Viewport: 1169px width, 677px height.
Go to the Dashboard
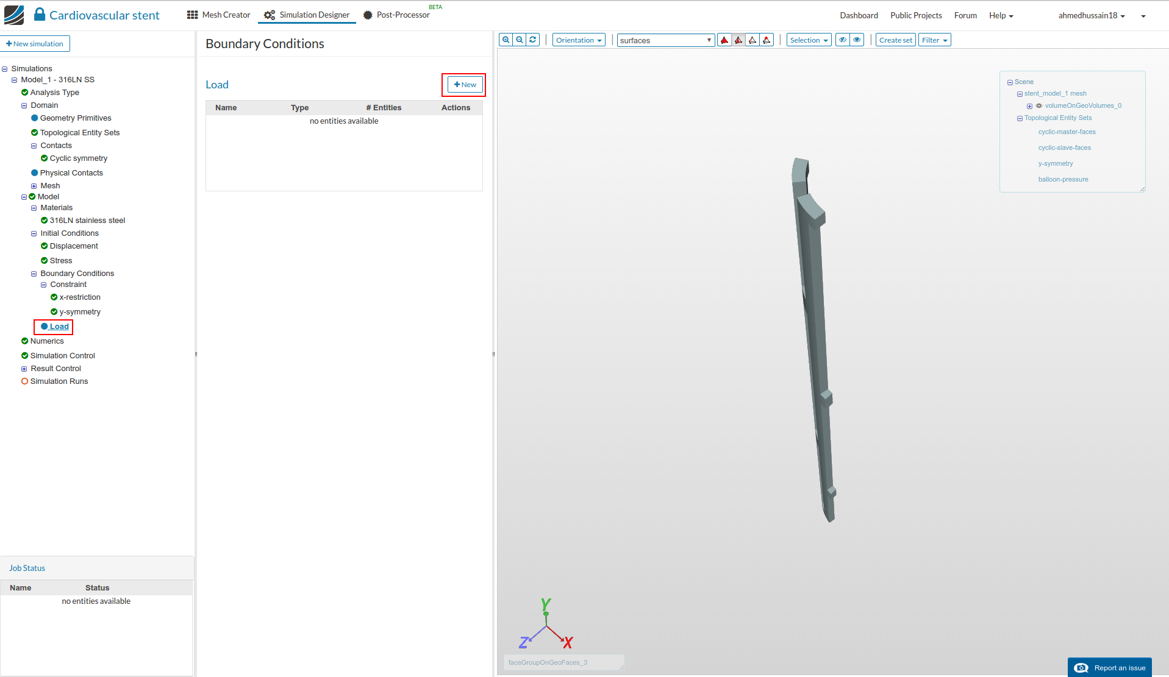859,15
